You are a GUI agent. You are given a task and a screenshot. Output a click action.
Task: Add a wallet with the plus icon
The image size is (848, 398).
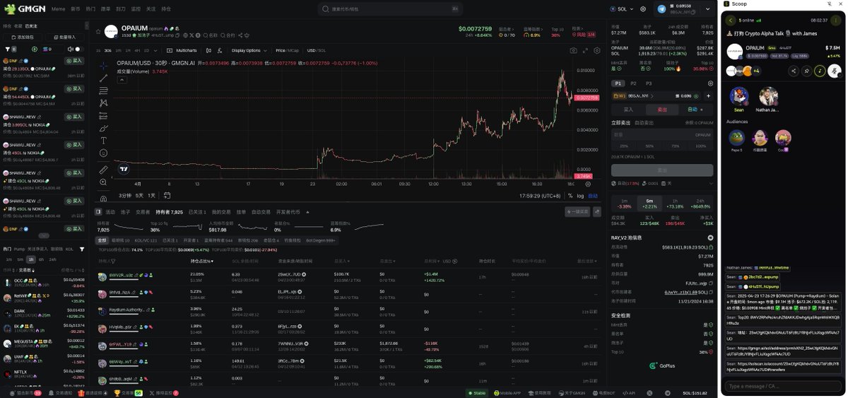pyautogui.click(x=709, y=95)
